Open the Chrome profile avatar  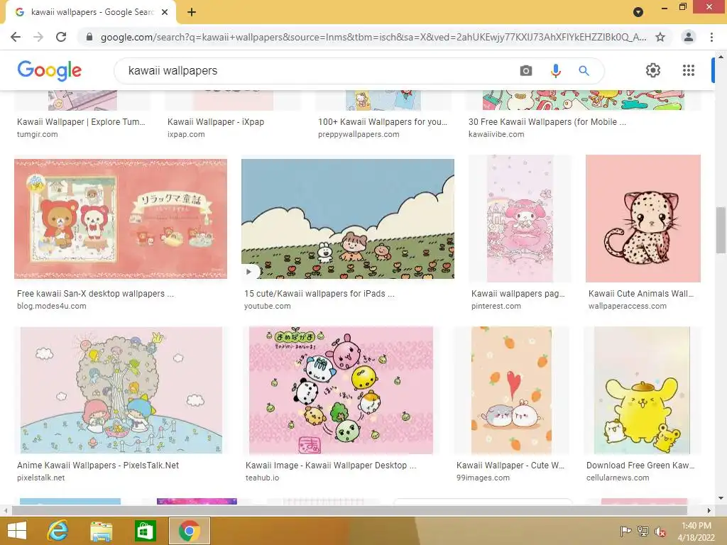point(689,37)
